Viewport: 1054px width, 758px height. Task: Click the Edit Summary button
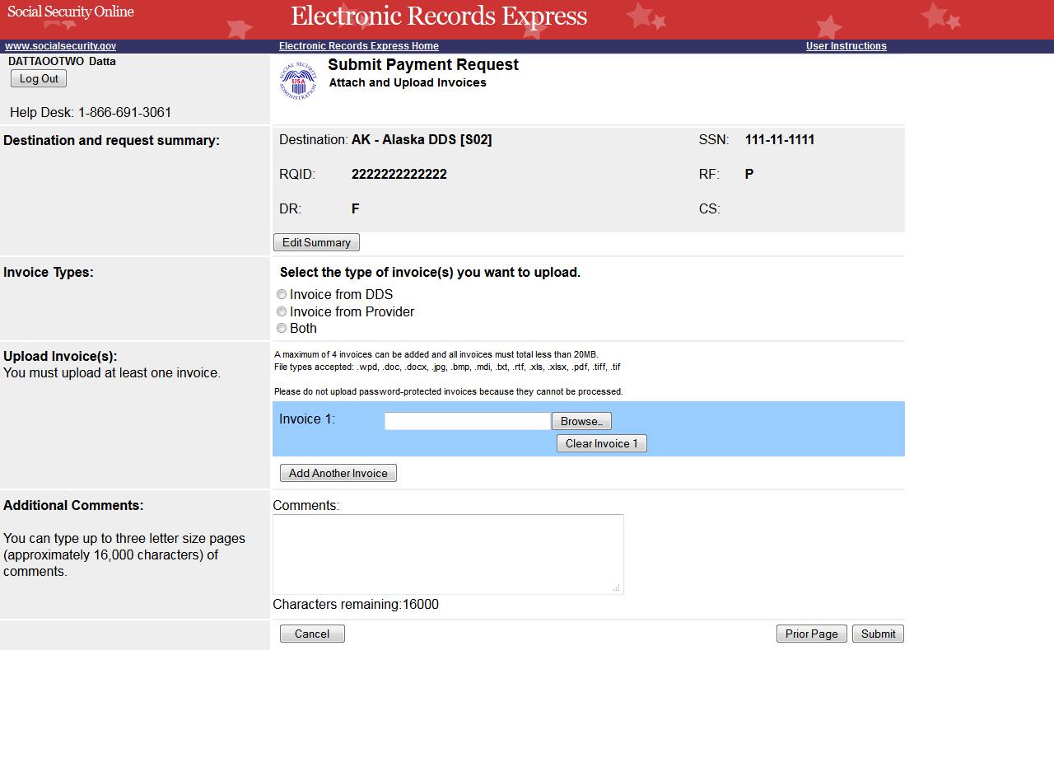(316, 243)
